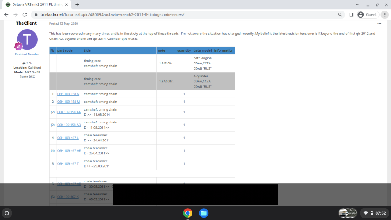Image resolution: width=391 pixels, height=220 pixels.
Task: Click 'D >> - 29.08.2011' date text
Action: point(97,166)
